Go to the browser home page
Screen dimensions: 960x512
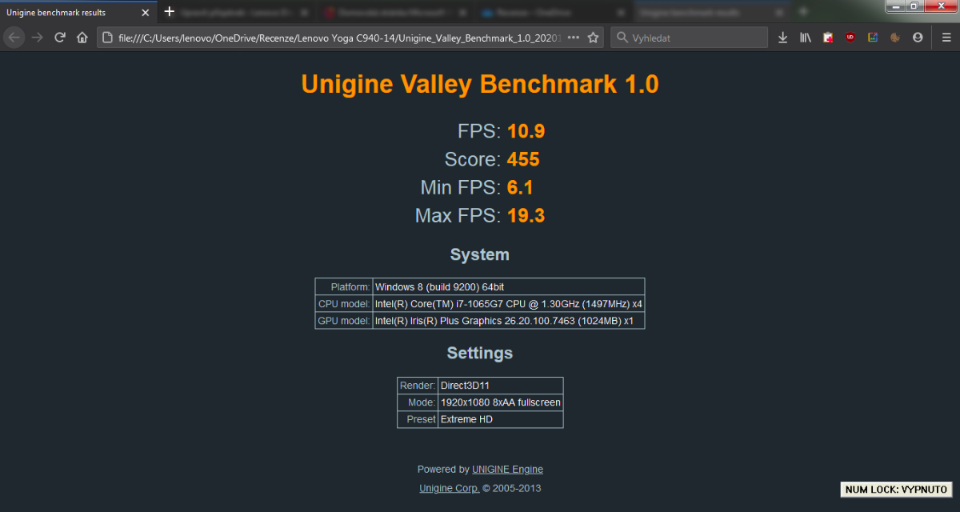pos(82,38)
